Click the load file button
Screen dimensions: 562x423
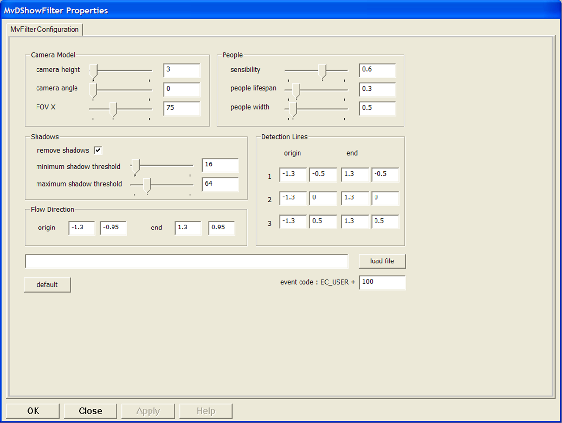[x=382, y=261]
